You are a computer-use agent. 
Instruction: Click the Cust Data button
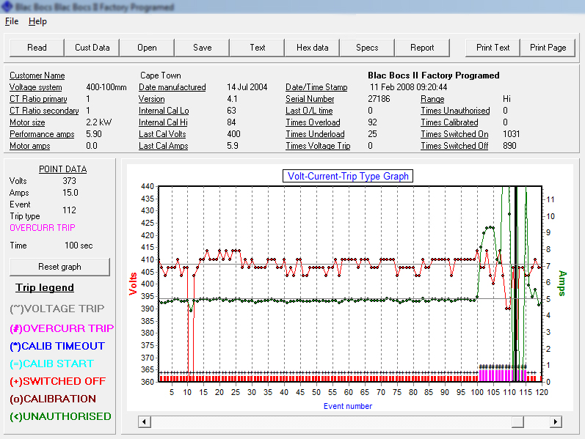[x=92, y=48]
